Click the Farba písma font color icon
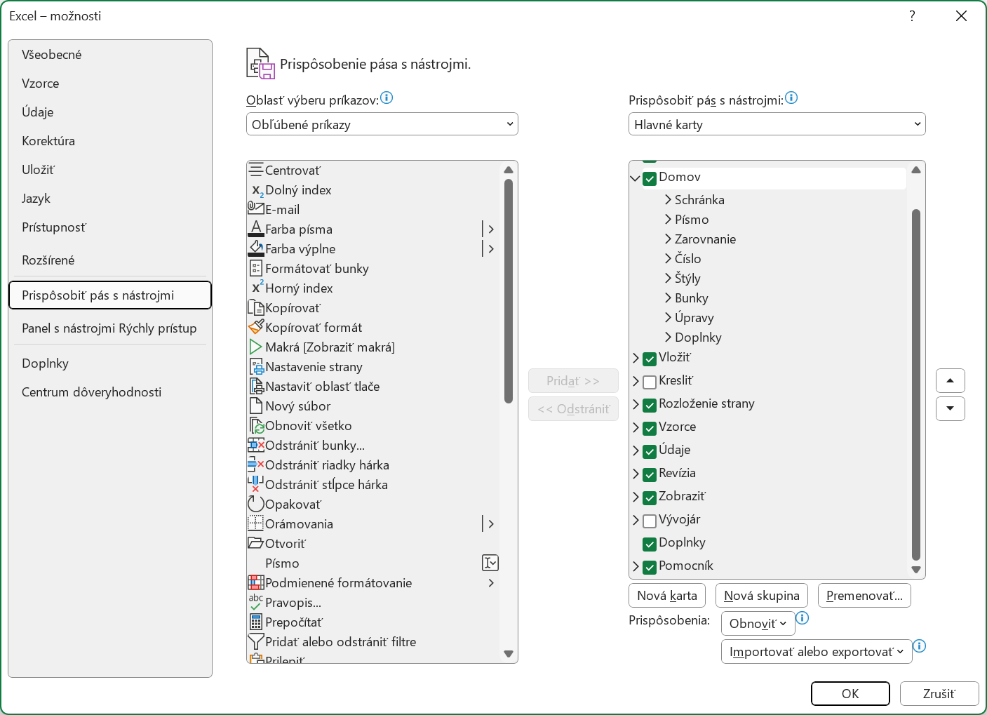 tap(256, 229)
